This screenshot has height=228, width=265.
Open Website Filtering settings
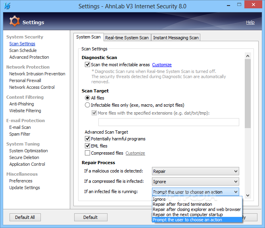(x=25, y=111)
